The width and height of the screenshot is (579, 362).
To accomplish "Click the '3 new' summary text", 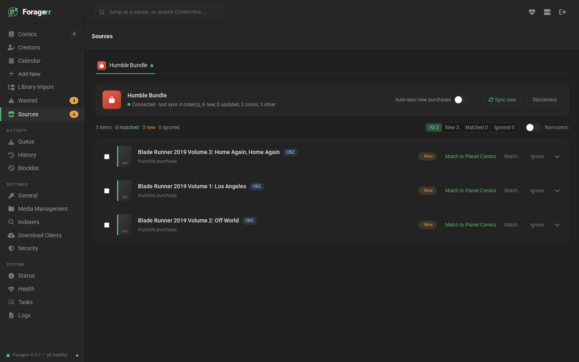I will [x=149, y=128].
